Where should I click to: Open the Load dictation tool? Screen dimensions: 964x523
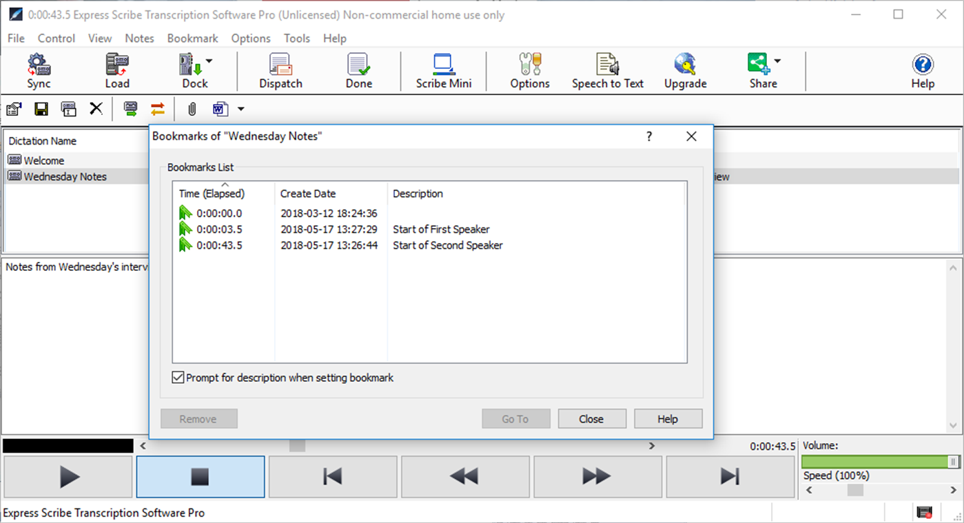point(116,71)
